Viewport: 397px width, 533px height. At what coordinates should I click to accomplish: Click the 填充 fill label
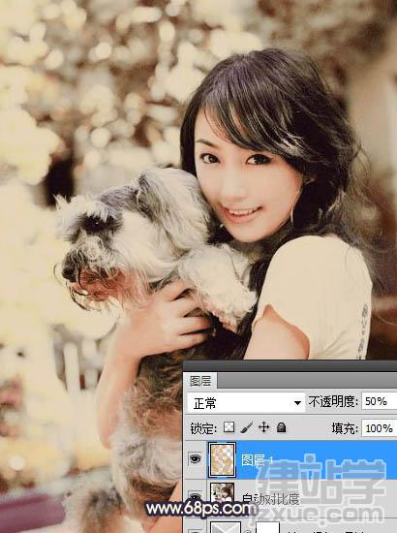point(345,428)
